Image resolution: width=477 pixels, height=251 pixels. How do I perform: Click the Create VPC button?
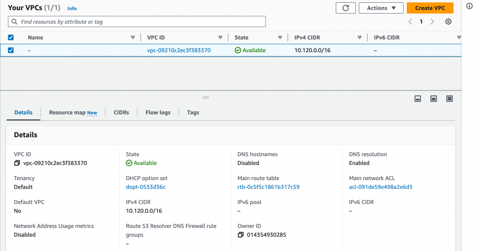coord(430,8)
